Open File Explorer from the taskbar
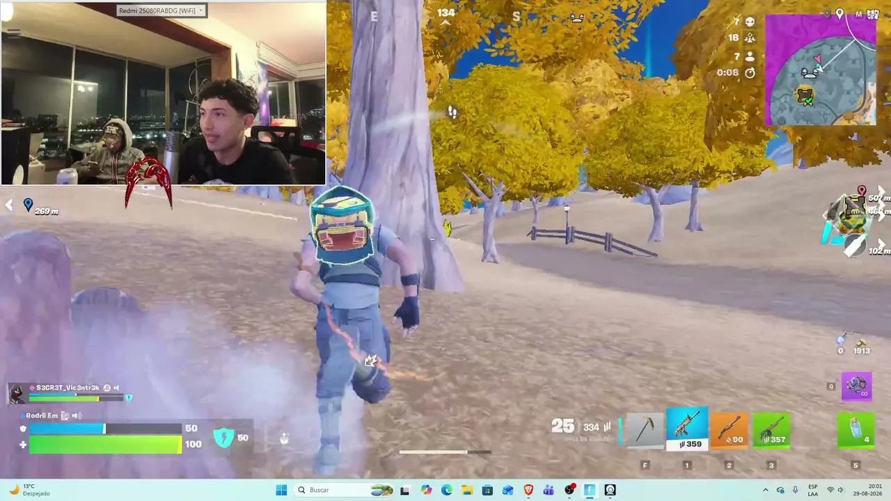This screenshot has height=501, width=891. pos(467,490)
